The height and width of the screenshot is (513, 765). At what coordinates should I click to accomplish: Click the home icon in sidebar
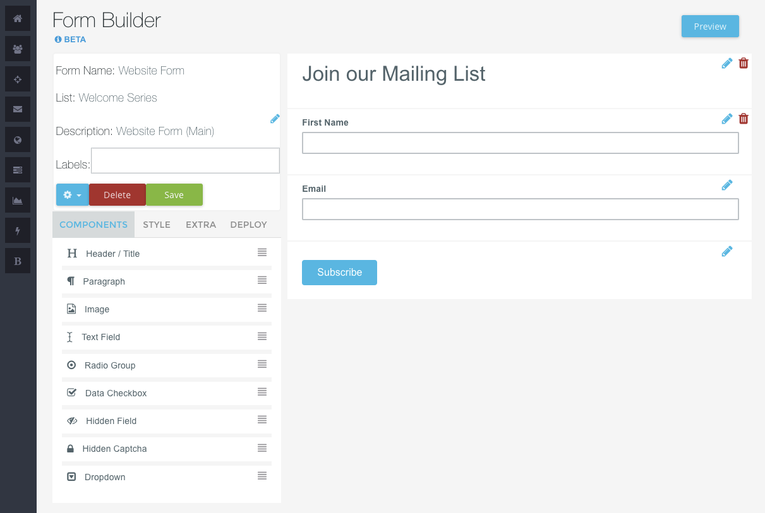pos(18,19)
